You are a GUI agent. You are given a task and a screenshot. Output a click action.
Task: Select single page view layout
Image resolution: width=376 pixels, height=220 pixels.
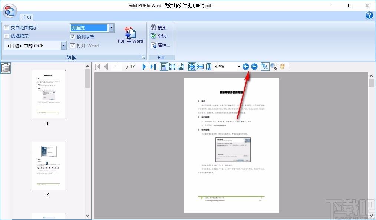(x=164, y=67)
